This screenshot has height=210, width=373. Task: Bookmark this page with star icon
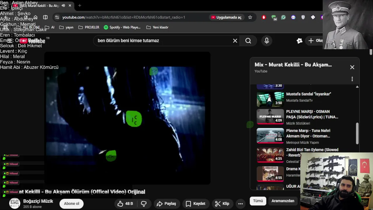pyautogui.click(x=250, y=17)
